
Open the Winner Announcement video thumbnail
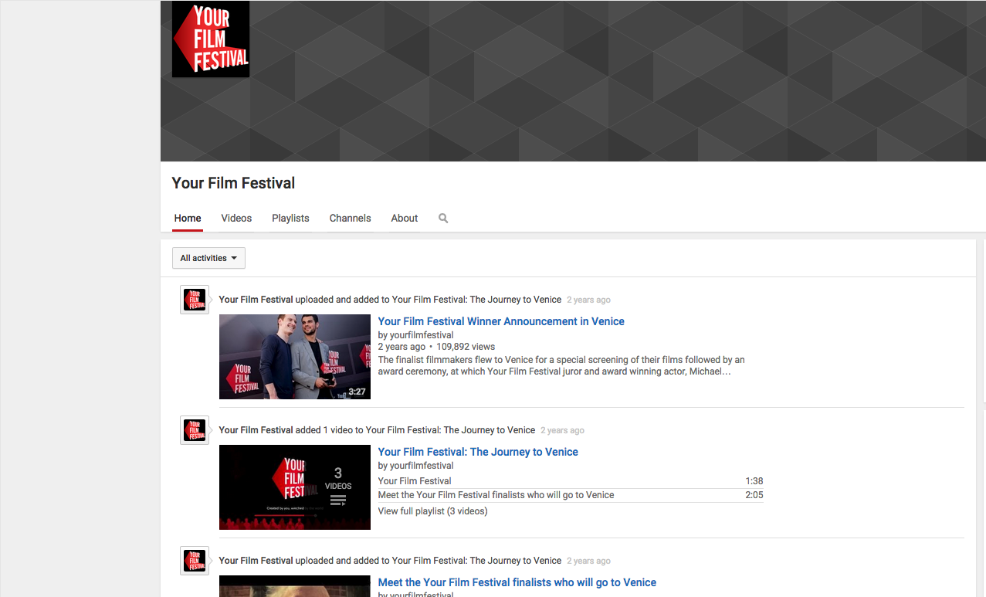295,357
